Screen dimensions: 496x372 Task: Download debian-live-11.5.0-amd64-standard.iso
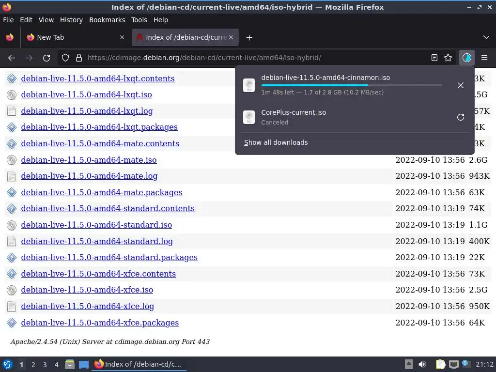96,225
